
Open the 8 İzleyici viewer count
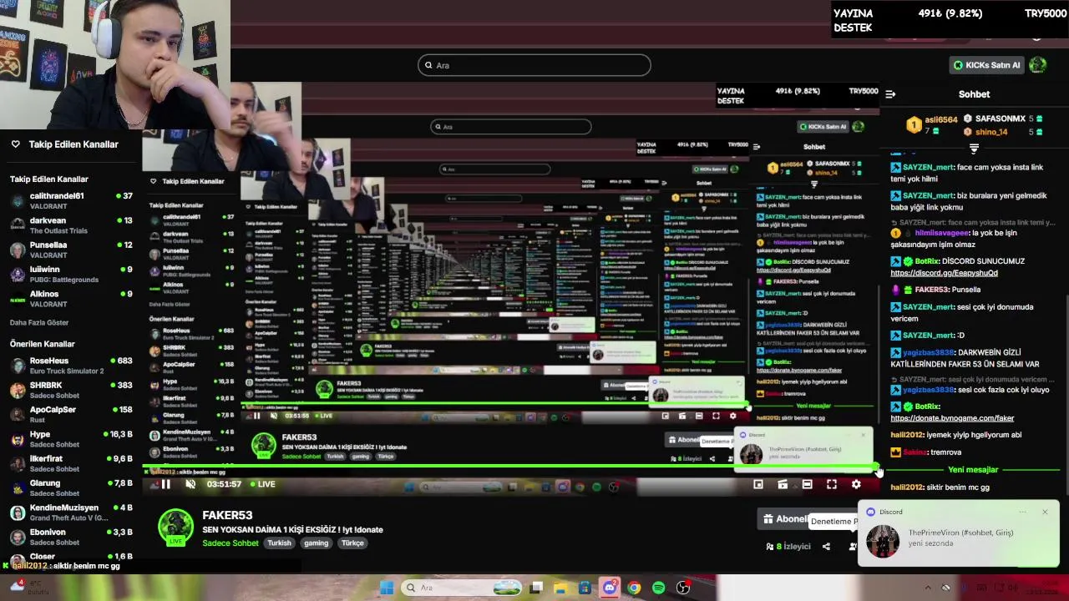788,547
